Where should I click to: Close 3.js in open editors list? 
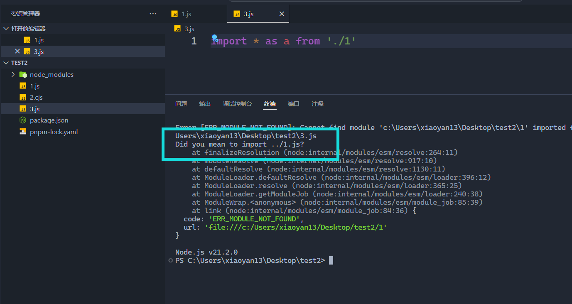pos(17,51)
